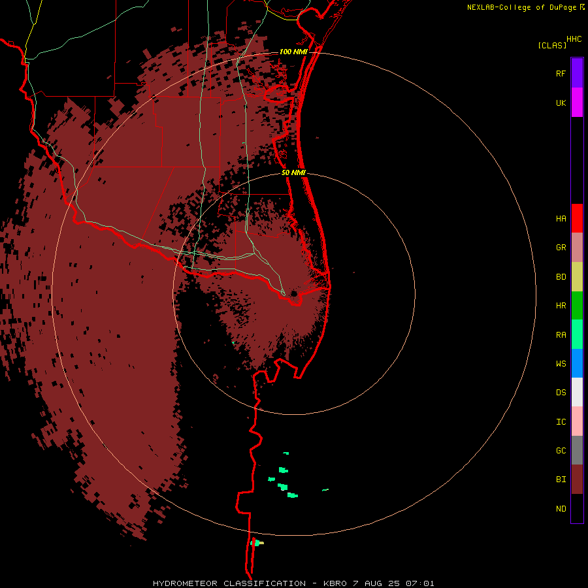
Task: Click the 100 NMI range ring label
Action: click(293, 52)
